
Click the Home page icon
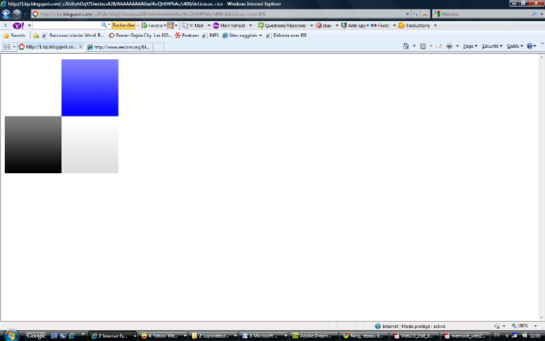(405, 46)
